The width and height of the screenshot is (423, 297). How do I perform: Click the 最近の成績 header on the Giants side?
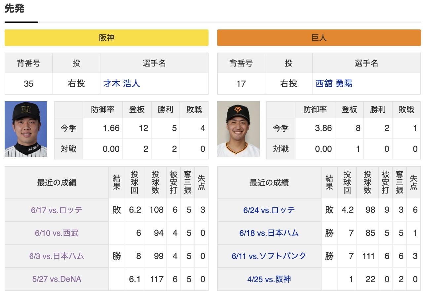click(x=269, y=182)
